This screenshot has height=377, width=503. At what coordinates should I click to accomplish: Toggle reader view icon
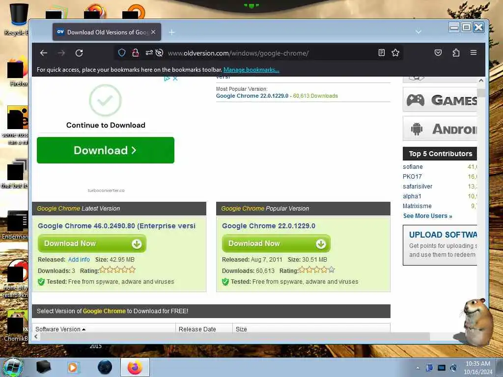381,53
